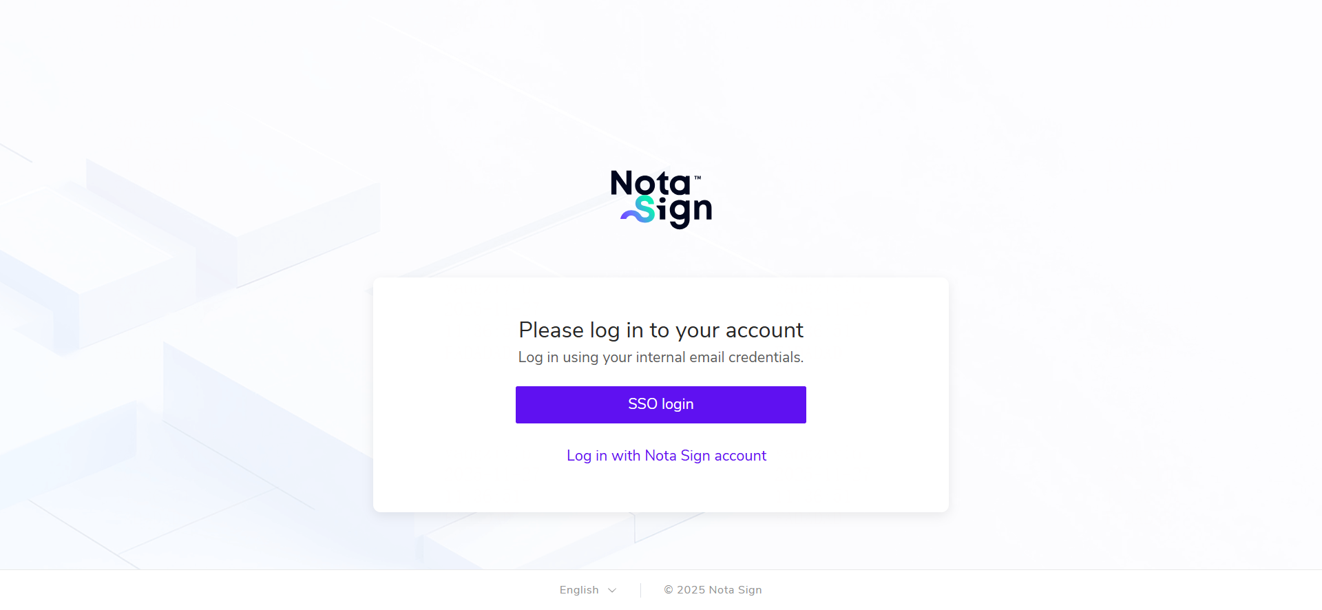Click the vertical divider in the footer

[640, 590]
